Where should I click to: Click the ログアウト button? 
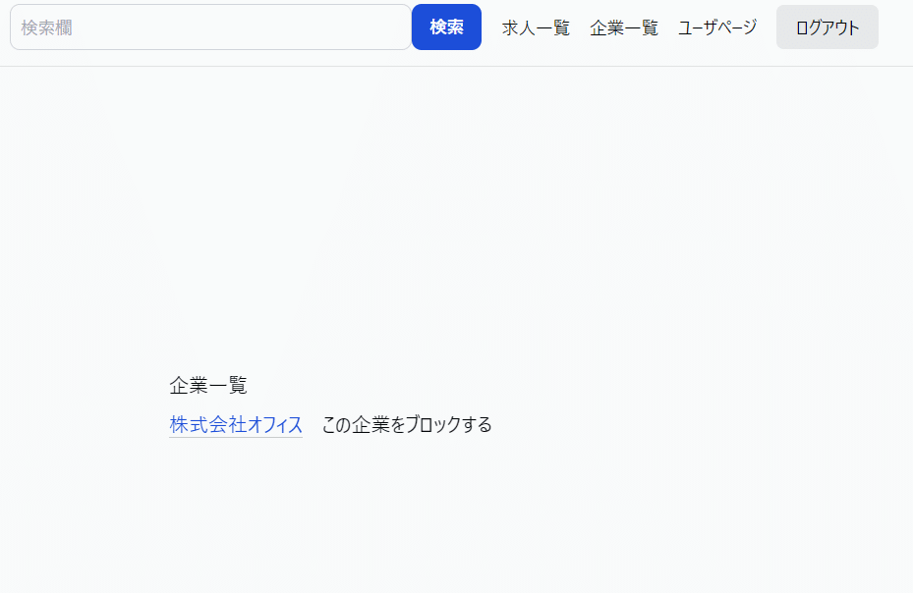[827, 27]
